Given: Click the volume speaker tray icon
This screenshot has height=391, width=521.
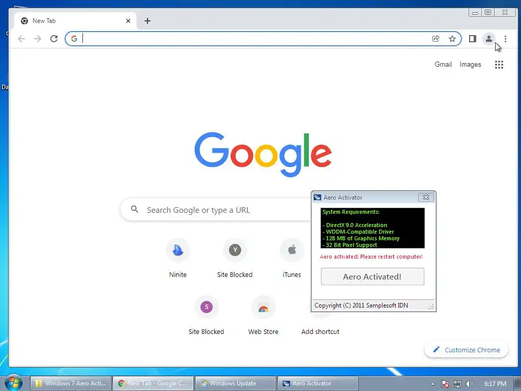Looking at the screenshot, I should tap(469, 384).
